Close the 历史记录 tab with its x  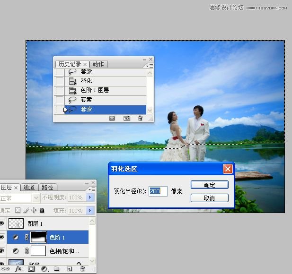pos(85,65)
